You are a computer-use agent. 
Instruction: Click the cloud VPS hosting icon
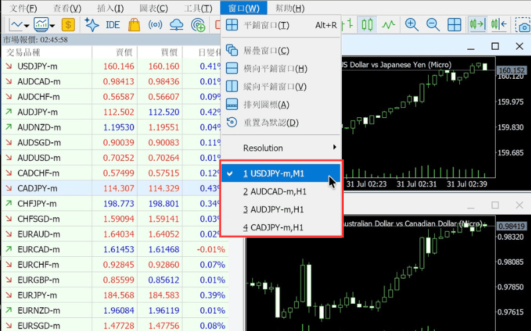[x=177, y=24]
